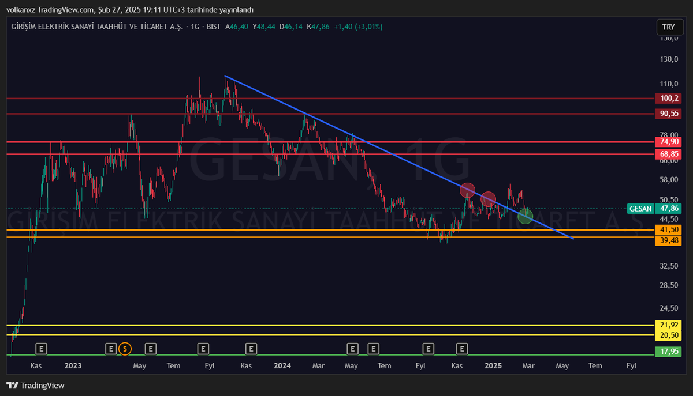Screen dimensions: 693x396
Task: Click the 2024 label on time axis
Action: point(282,366)
